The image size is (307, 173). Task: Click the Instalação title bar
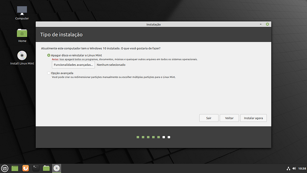pos(153,24)
